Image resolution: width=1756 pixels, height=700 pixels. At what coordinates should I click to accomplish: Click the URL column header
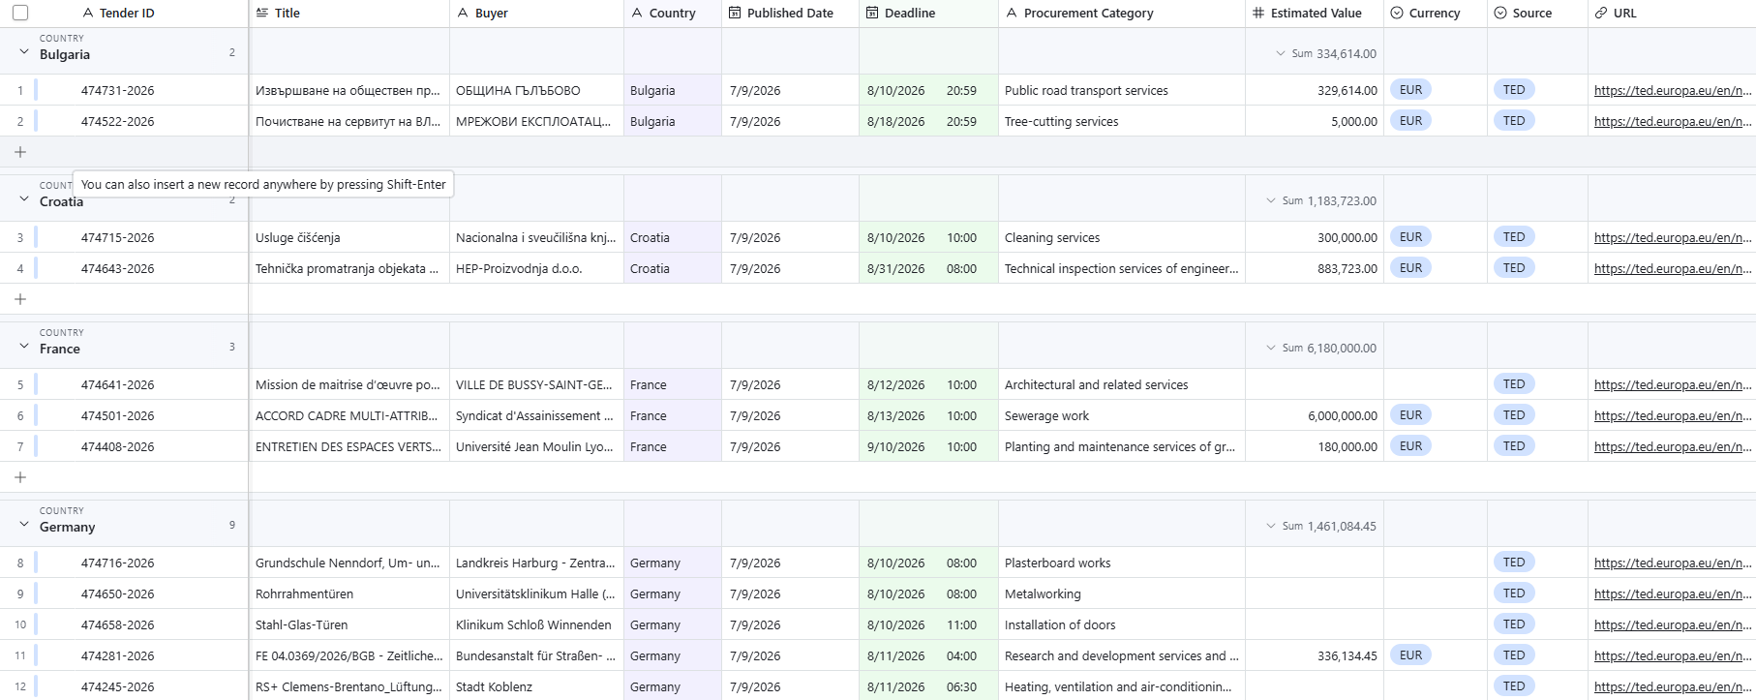coord(1672,14)
